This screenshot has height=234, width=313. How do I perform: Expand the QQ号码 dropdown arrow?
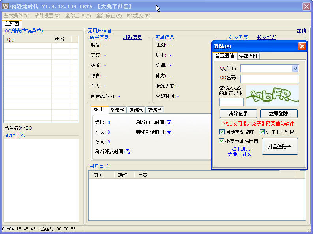coord(295,68)
